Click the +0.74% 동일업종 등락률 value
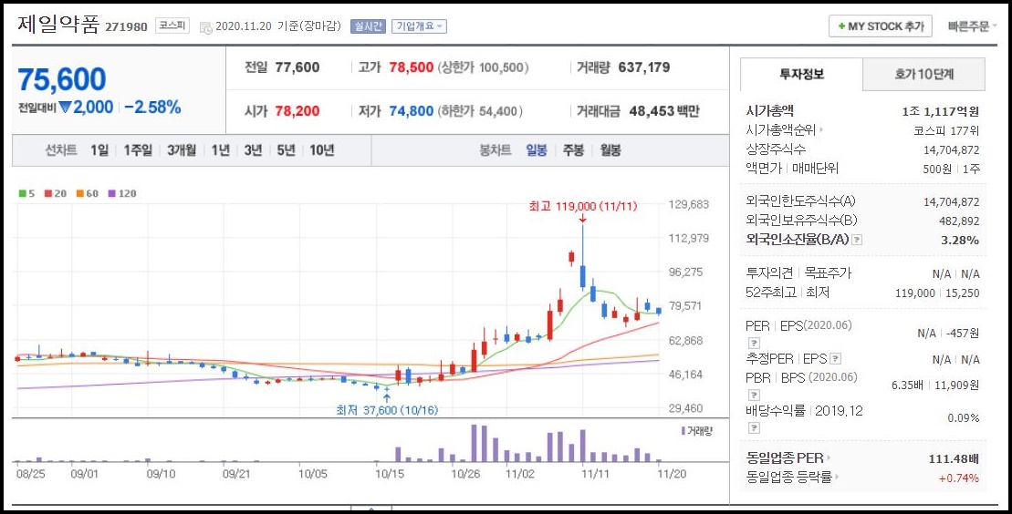Screen dimensions: 1012x514 958,478
